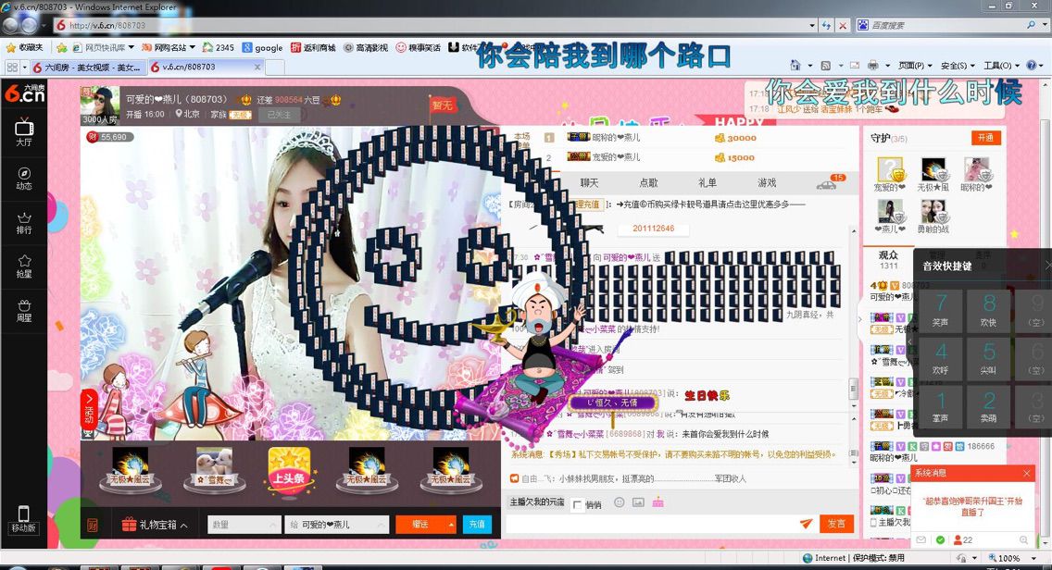Click sound effect key 7 笑声
Screen dimensions: 1052x570
[x=941, y=311]
